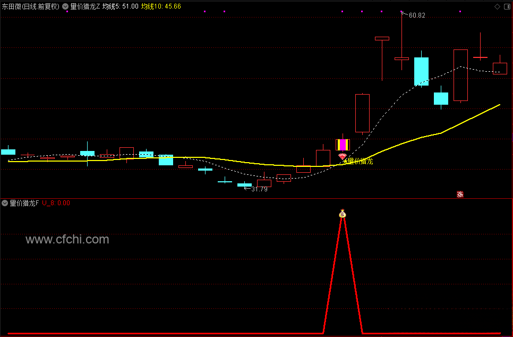Click the money bag signal icon
Viewport: 513px width, 337px height.
[343, 214]
